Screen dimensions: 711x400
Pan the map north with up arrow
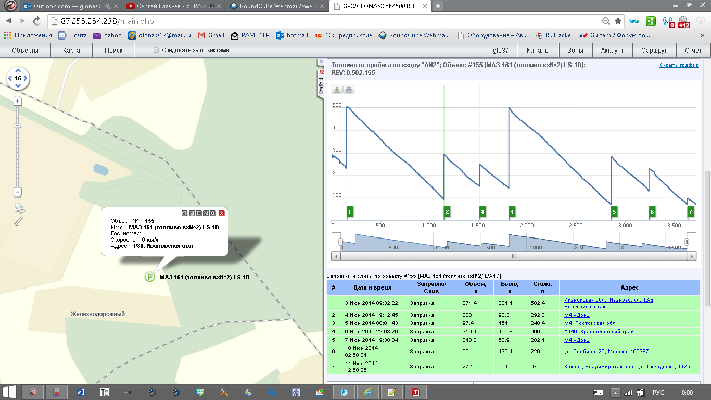click(x=18, y=70)
